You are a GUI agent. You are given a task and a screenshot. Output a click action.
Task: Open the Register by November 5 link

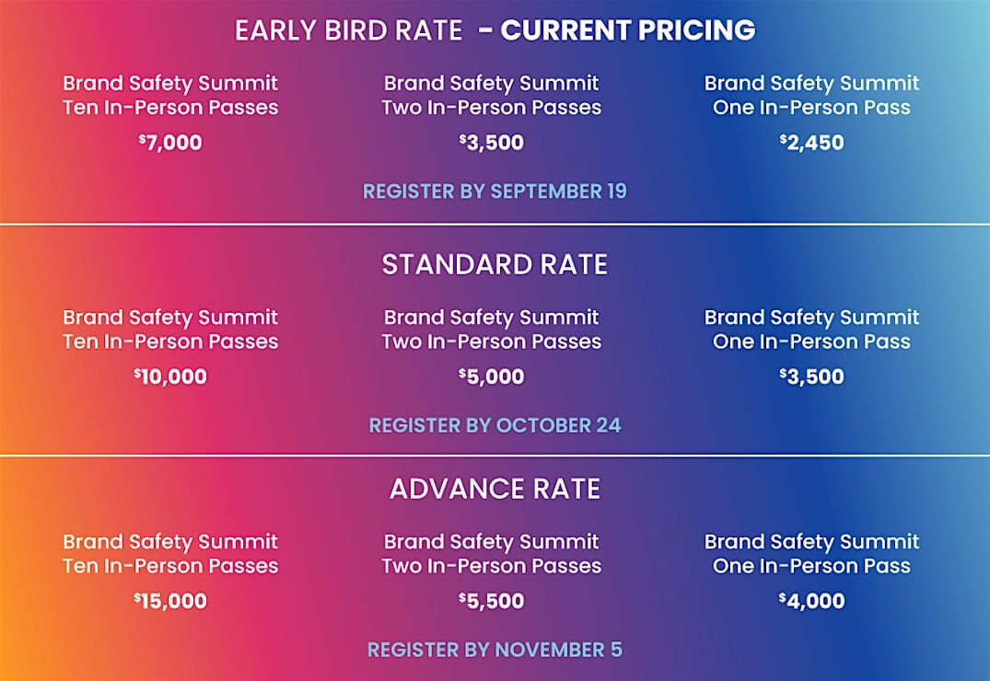[495, 650]
